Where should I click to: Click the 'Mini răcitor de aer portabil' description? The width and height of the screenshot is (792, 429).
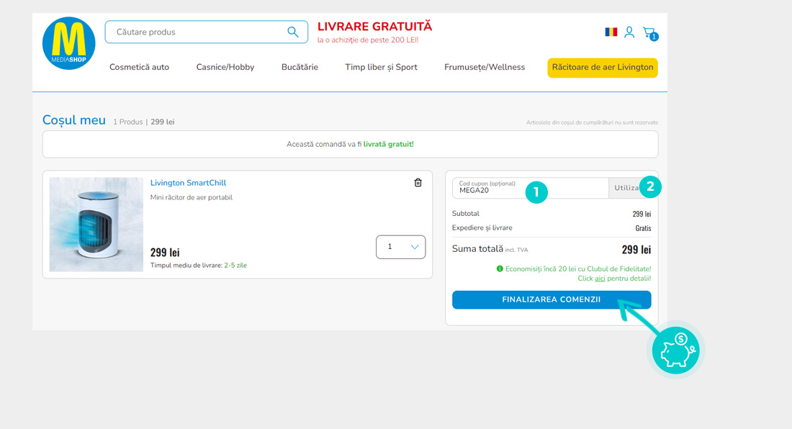(192, 197)
